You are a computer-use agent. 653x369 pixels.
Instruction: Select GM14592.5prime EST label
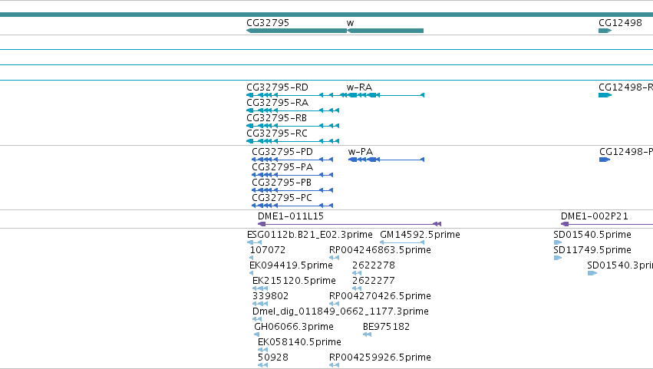420,235
